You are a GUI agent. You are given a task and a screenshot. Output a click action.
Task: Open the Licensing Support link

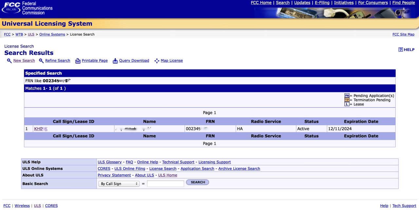pyautogui.click(x=215, y=162)
